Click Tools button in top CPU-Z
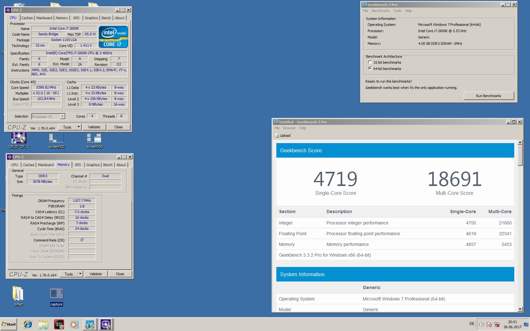530x331 pixels. (67, 127)
